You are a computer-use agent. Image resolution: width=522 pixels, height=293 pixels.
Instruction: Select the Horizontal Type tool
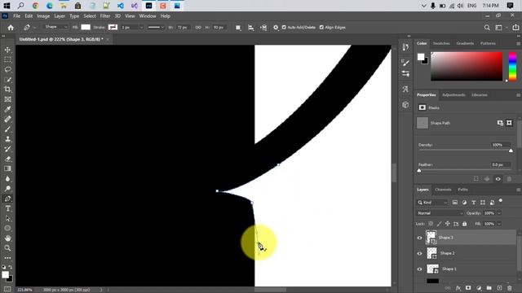click(7, 208)
